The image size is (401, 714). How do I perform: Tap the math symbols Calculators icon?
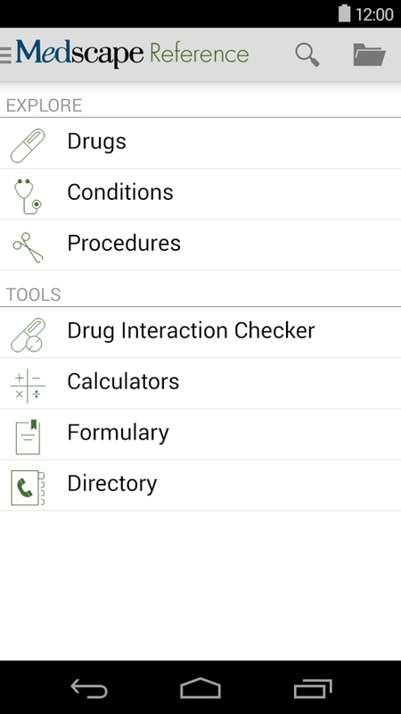pyautogui.click(x=28, y=386)
